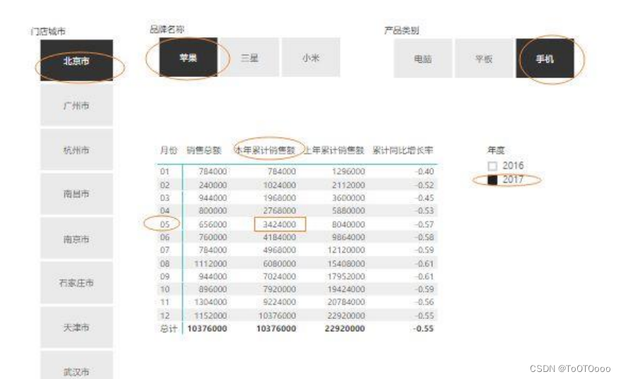Click sales total cell 1304000
This screenshot has height=379, width=621.
point(211,302)
